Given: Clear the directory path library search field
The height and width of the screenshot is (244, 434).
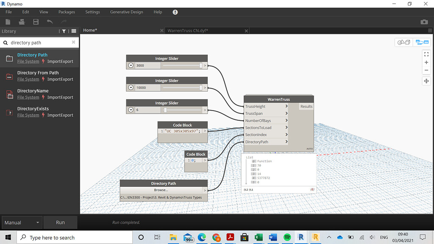Looking at the screenshot, I should click(73, 42).
